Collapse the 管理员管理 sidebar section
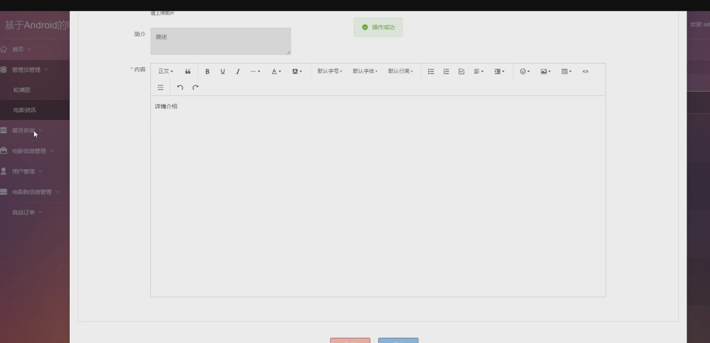 tap(34, 70)
